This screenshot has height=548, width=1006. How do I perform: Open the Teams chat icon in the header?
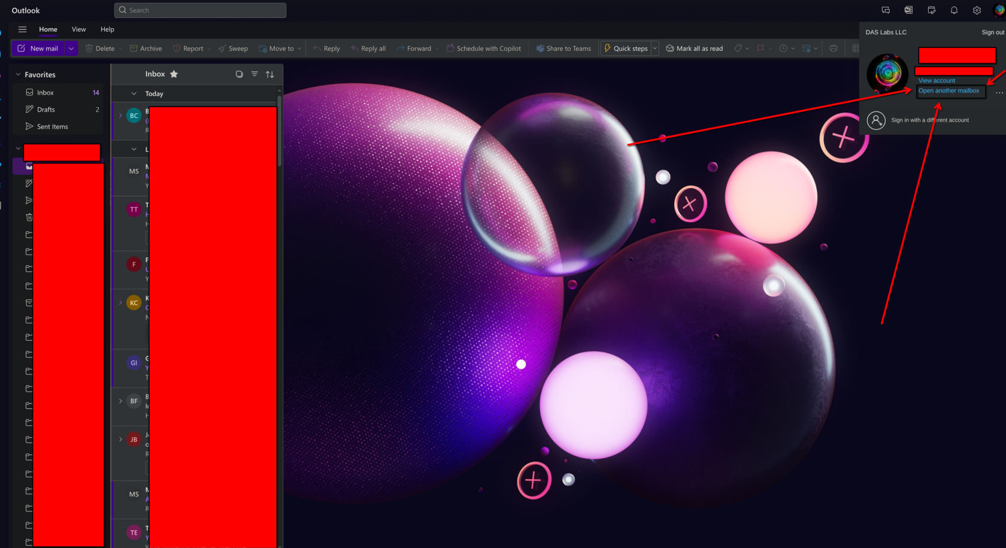886,10
